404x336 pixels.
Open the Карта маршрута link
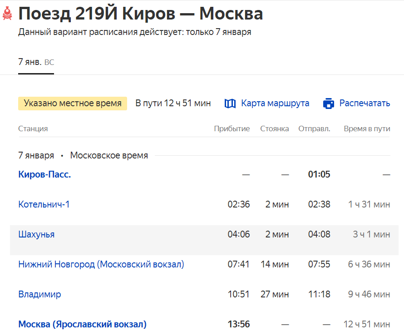(275, 104)
